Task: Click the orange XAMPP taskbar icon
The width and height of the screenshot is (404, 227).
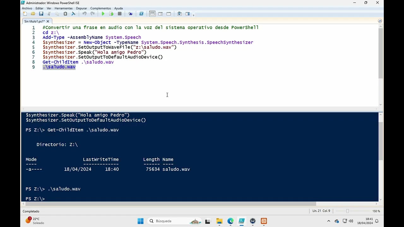Action: click(x=264, y=221)
